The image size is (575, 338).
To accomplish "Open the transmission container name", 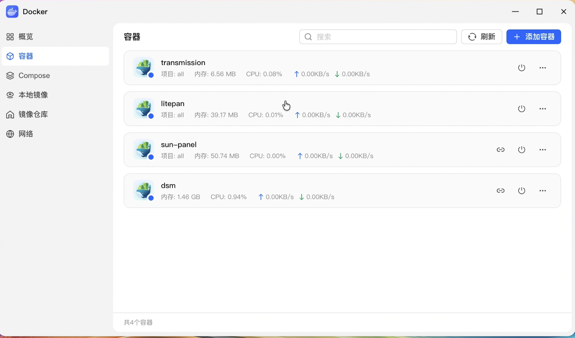I will click(x=183, y=63).
